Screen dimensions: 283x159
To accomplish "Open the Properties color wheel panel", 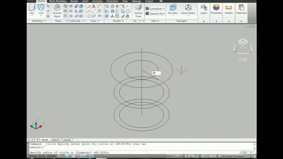I will 216,10.
